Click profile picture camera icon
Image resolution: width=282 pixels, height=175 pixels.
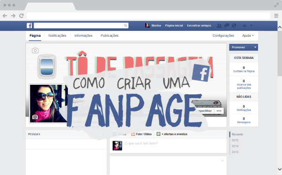click(35, 117)
